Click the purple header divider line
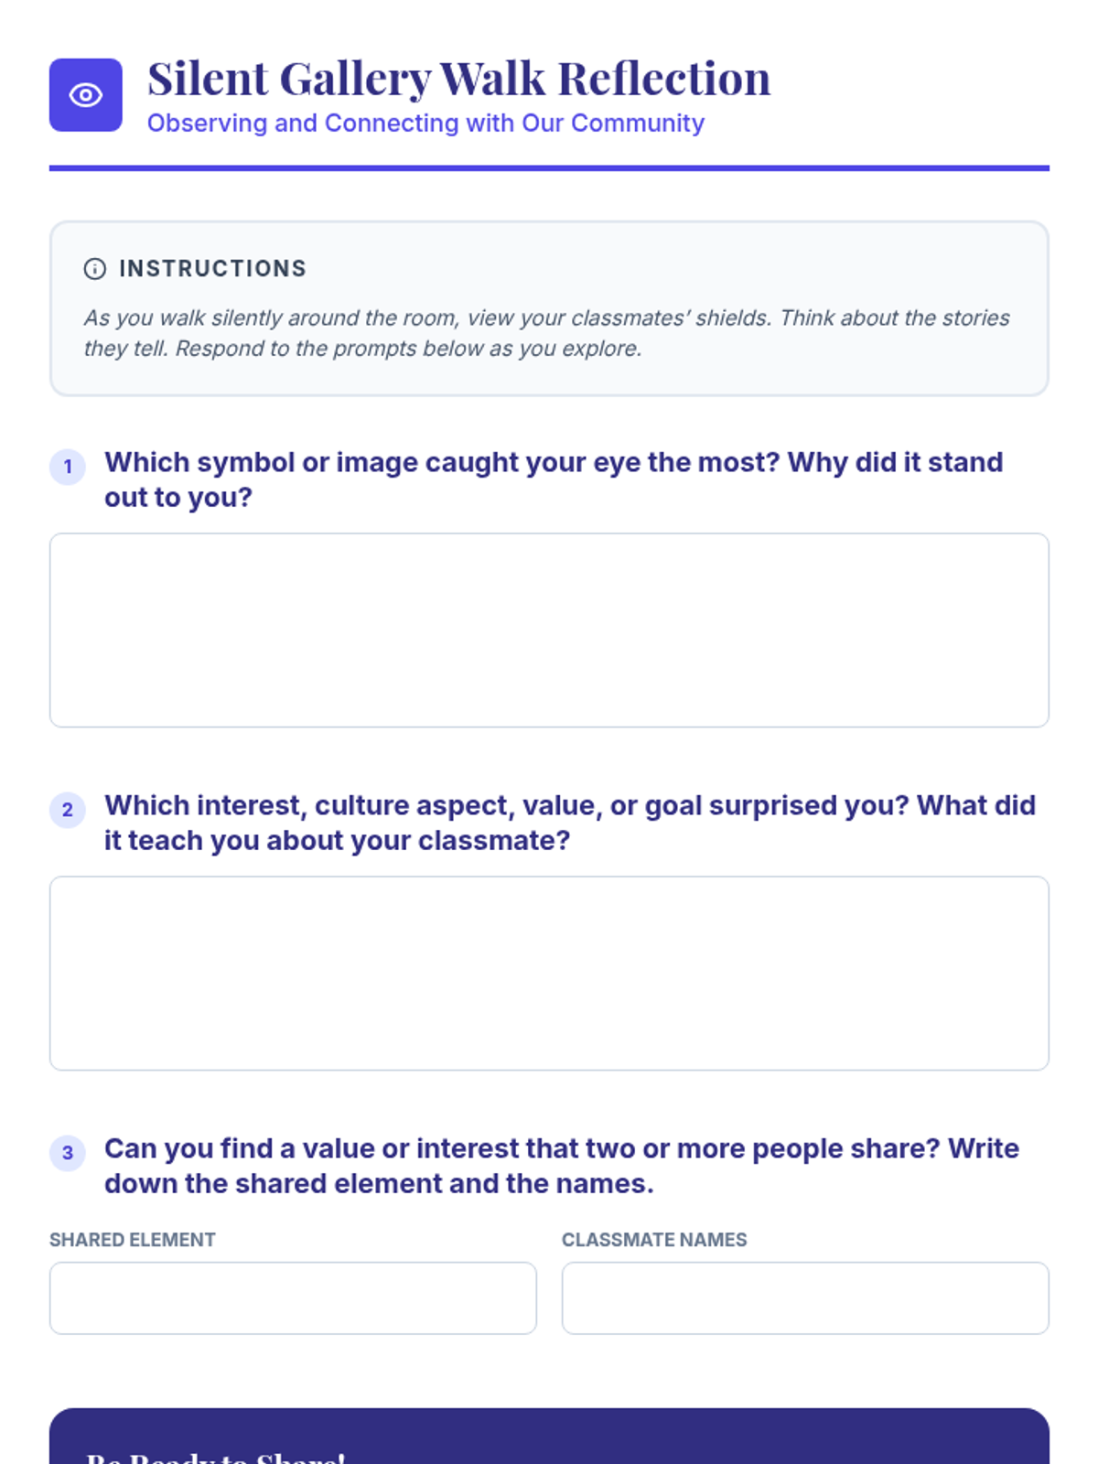Screen dimensions: 1098x1464 tap(549, 168)
